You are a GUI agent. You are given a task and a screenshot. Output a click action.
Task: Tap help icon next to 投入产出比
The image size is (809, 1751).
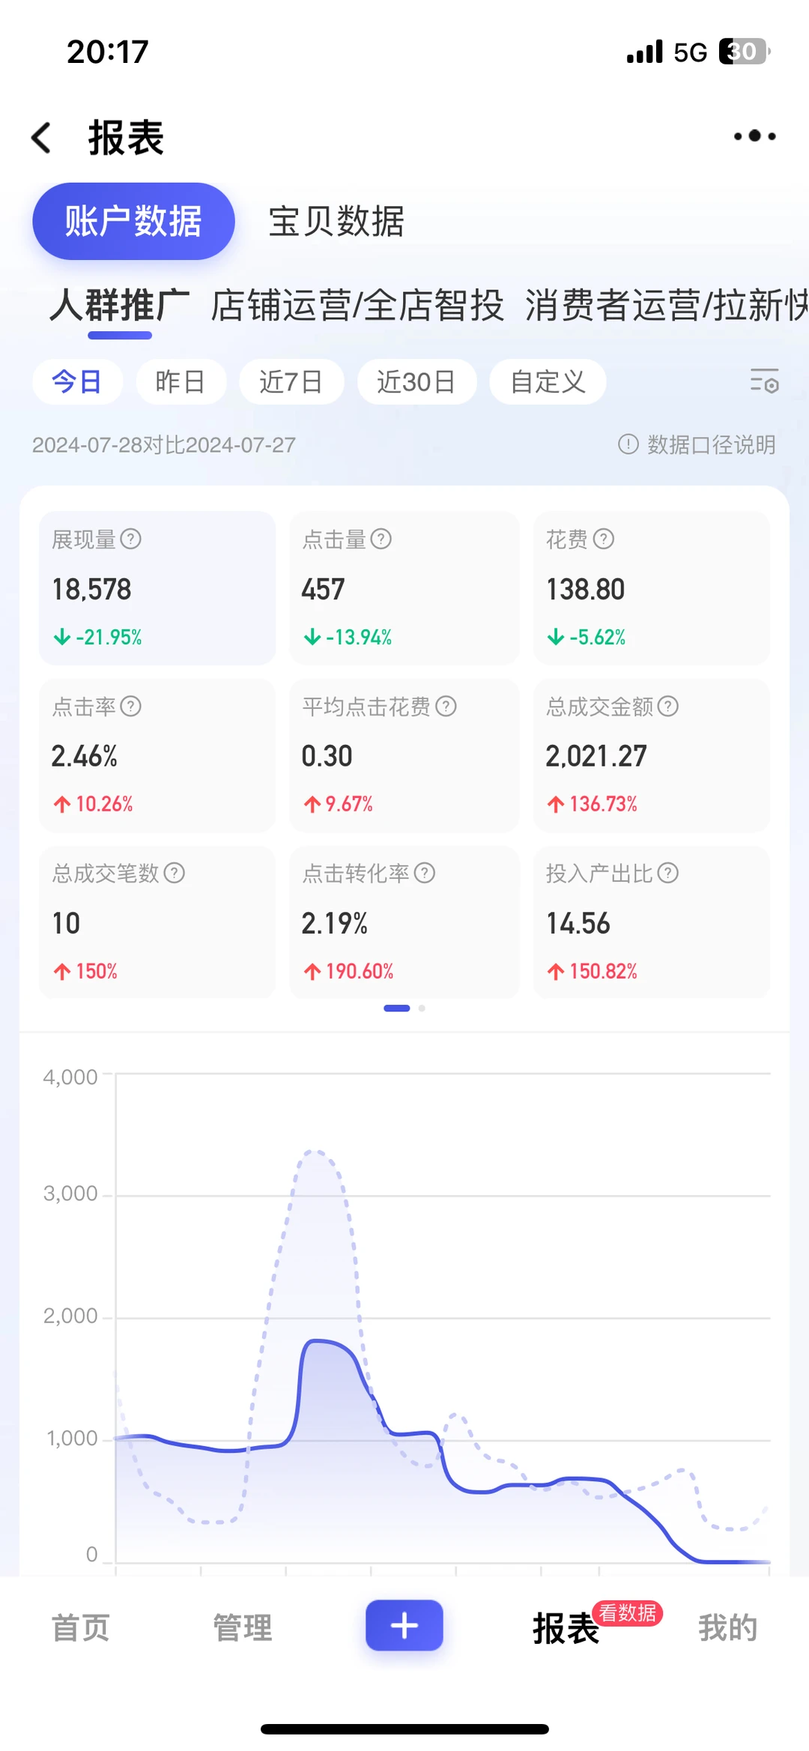click(667, 873)
